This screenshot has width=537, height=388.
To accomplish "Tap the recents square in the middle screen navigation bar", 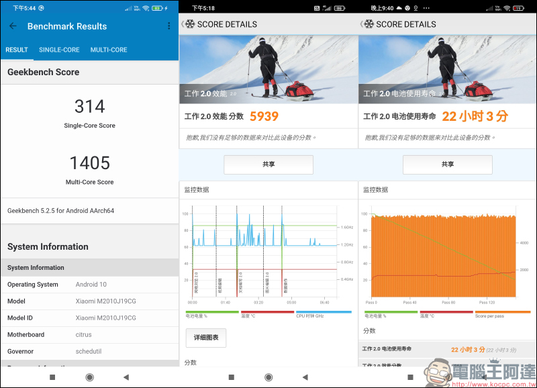I will pos(232,377).
